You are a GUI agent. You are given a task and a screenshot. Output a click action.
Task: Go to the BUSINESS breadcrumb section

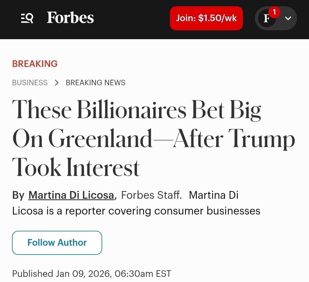click(30, 83)
